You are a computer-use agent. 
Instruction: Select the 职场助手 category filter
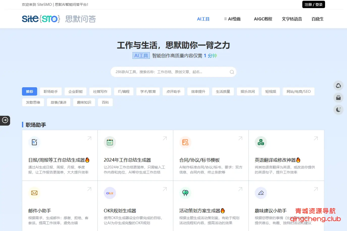[x=51, y=91]
